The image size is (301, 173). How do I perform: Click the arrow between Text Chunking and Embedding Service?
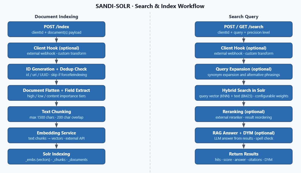(56, 125)
